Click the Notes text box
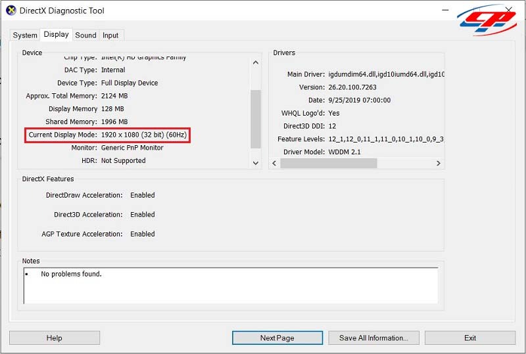 [231, 286]
